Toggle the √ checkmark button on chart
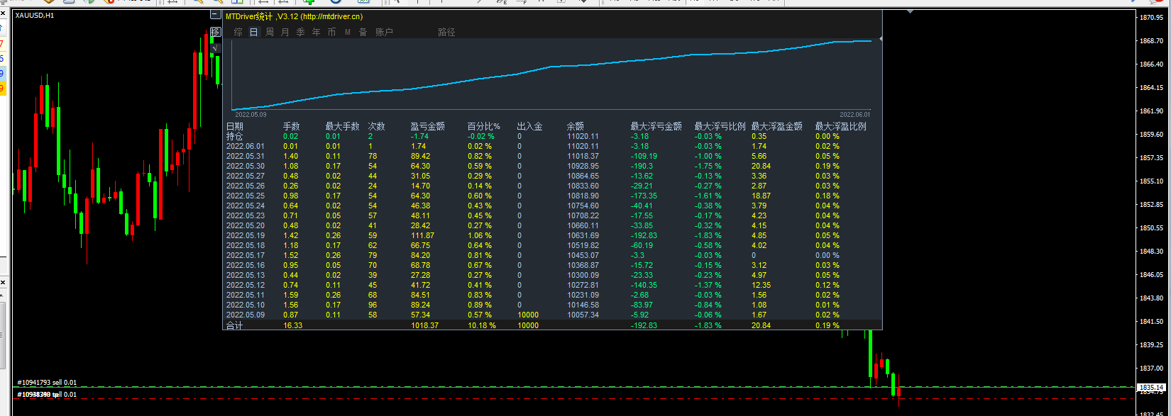The height and width of the screenshot is (416, 1171). pos(216,48)
